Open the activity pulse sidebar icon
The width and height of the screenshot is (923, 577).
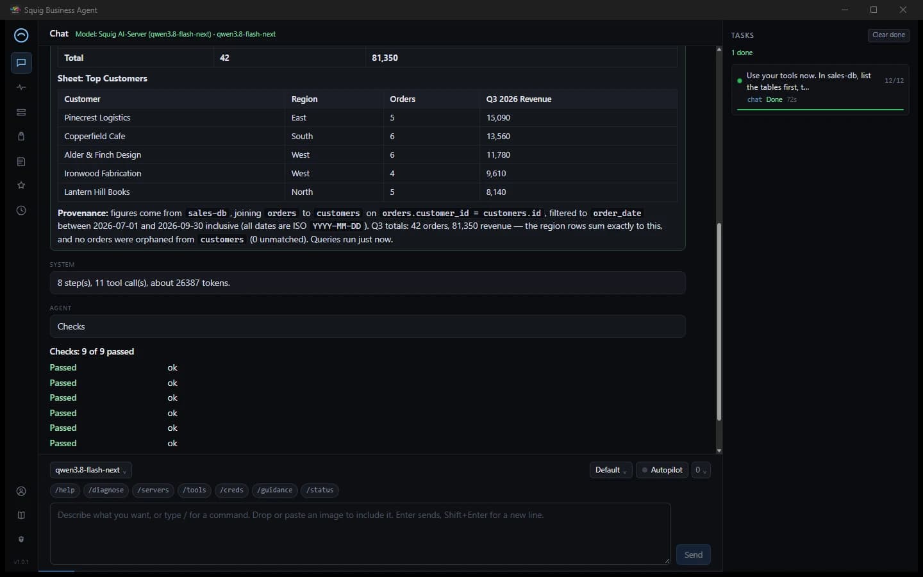(21, 87)
